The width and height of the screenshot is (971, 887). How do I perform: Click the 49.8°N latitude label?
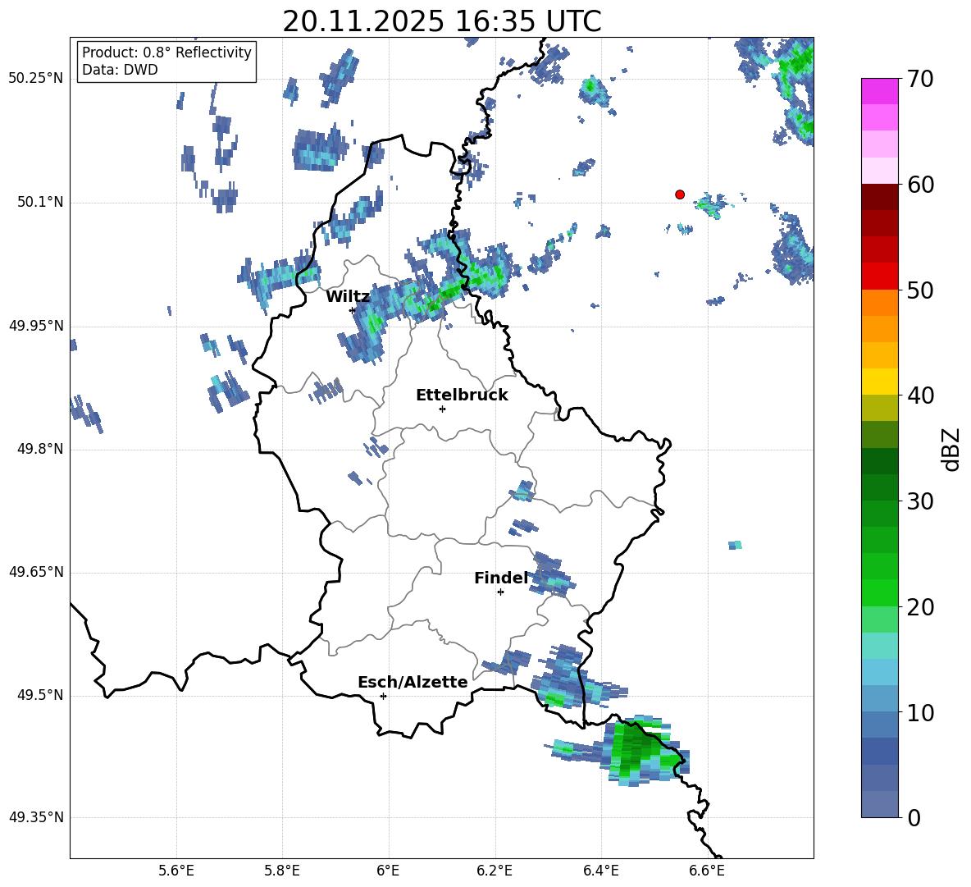tap(40, 449)
